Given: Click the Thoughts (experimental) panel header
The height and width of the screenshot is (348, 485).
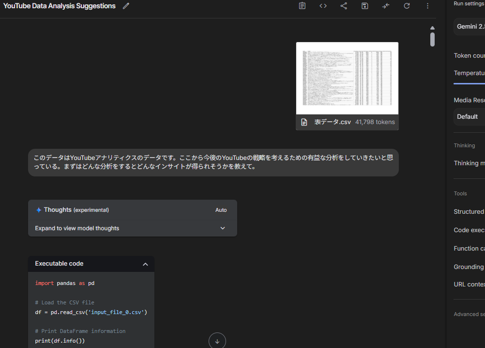Looking at the screenshot, I should [x=133, y=210].
